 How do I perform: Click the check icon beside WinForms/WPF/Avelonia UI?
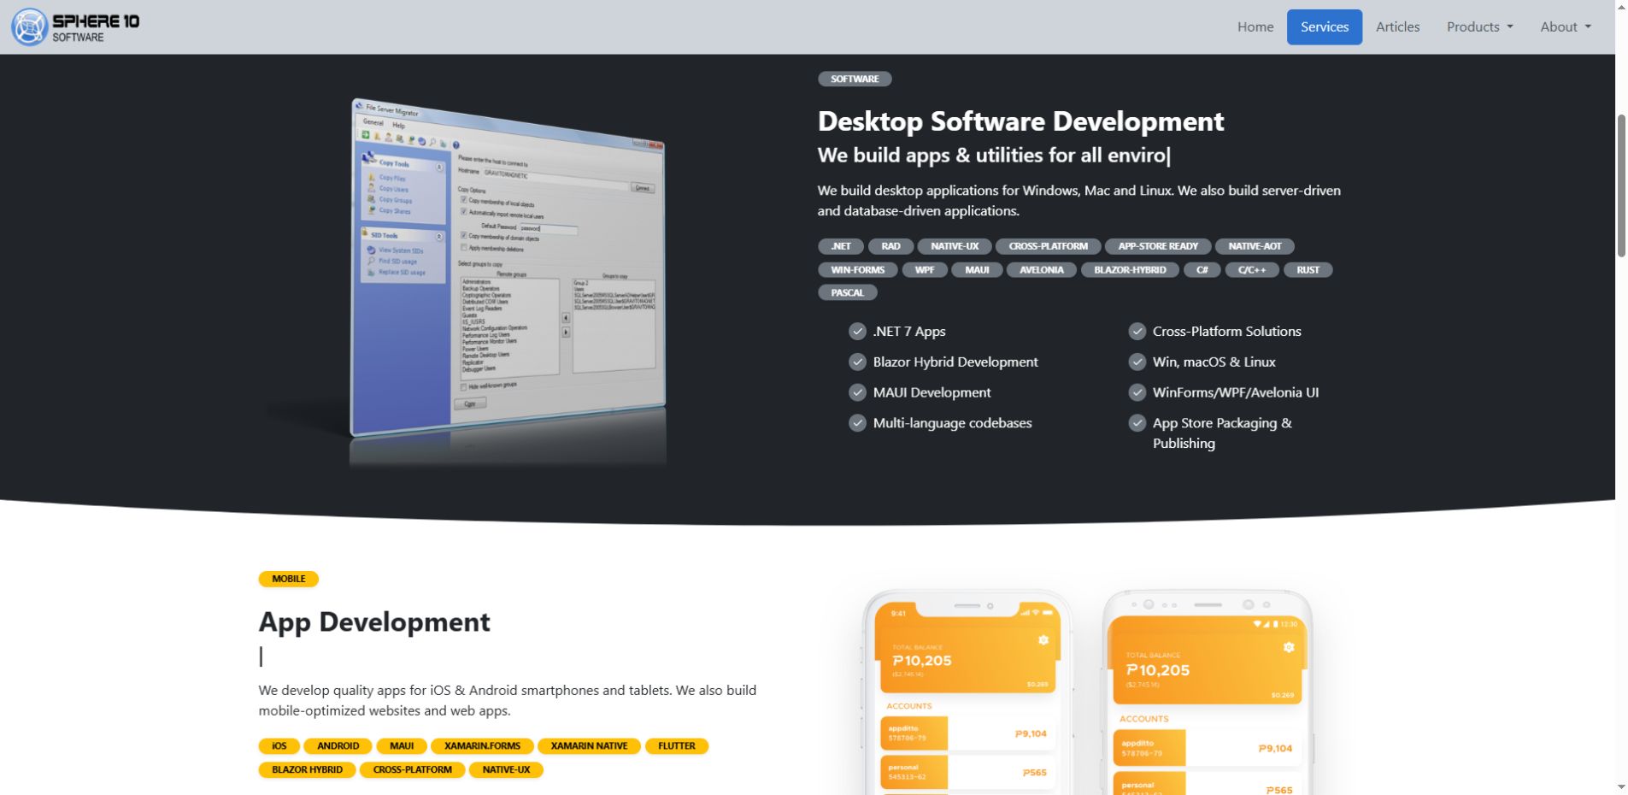pyautogui.click(x=1137, y=392)
